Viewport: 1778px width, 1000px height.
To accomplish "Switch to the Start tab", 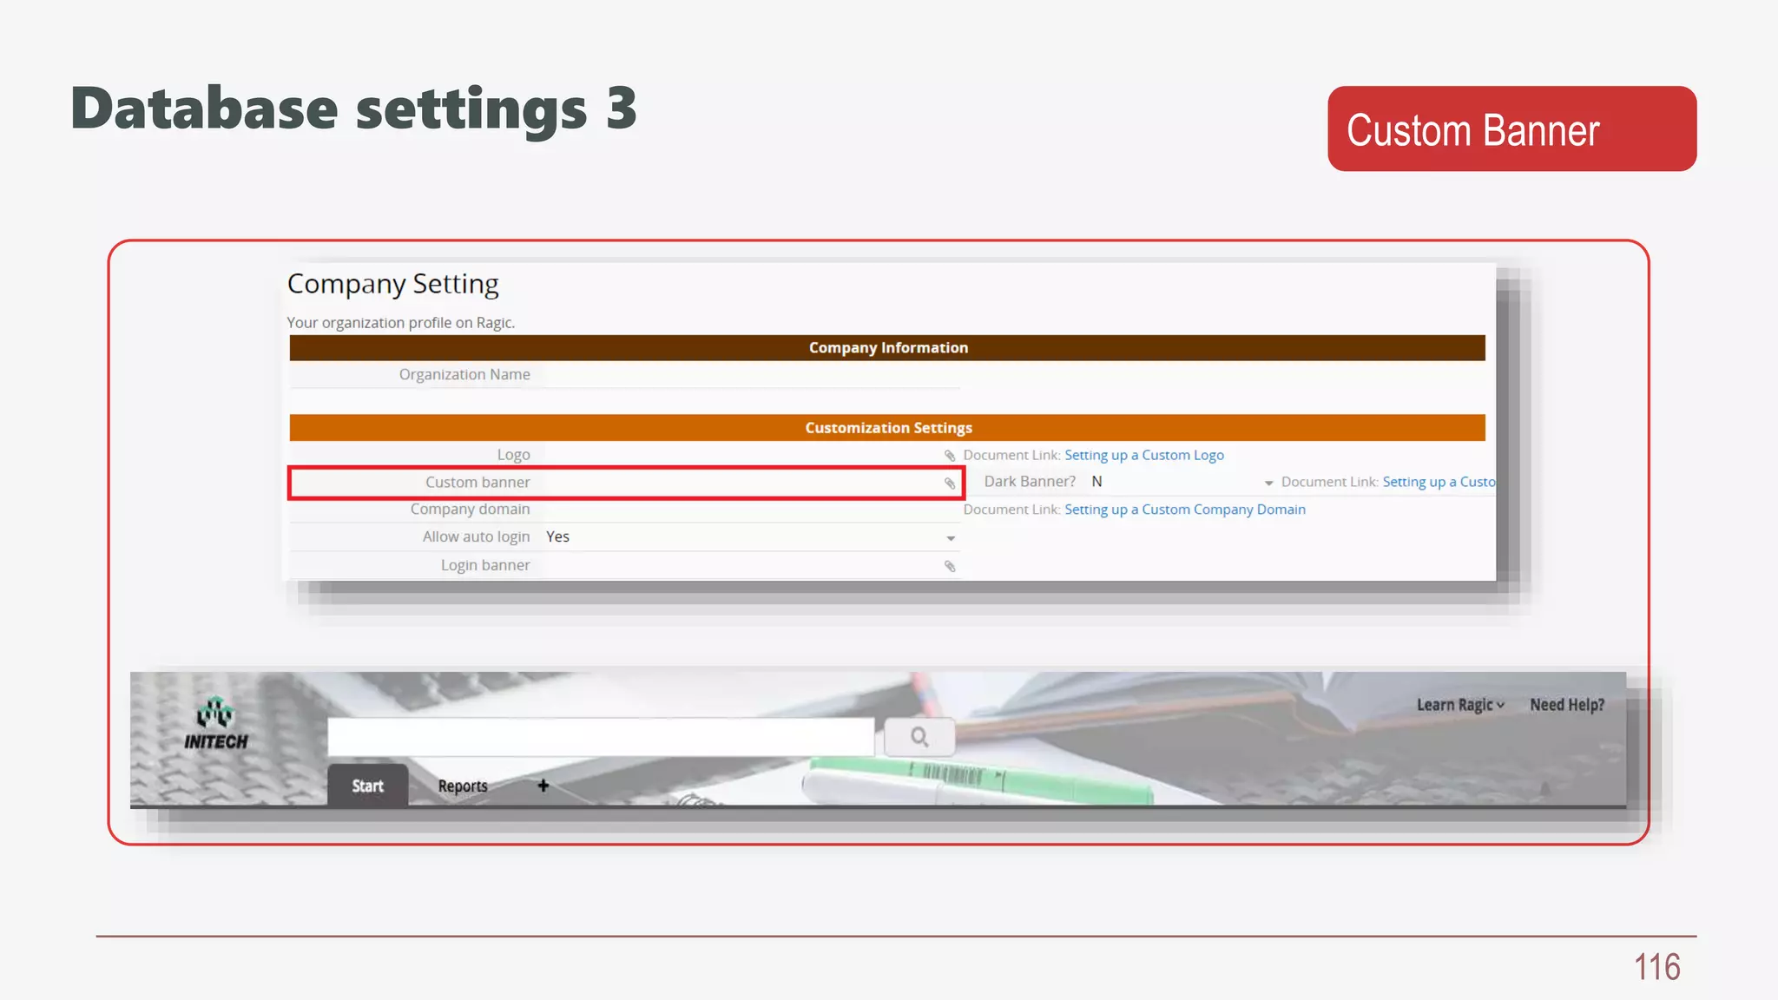I will (x=367, y=786).
